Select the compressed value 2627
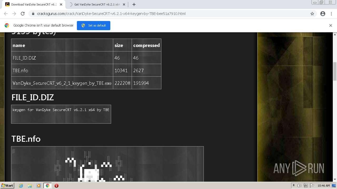Viewport: 337px width, 189px height. 146,70
